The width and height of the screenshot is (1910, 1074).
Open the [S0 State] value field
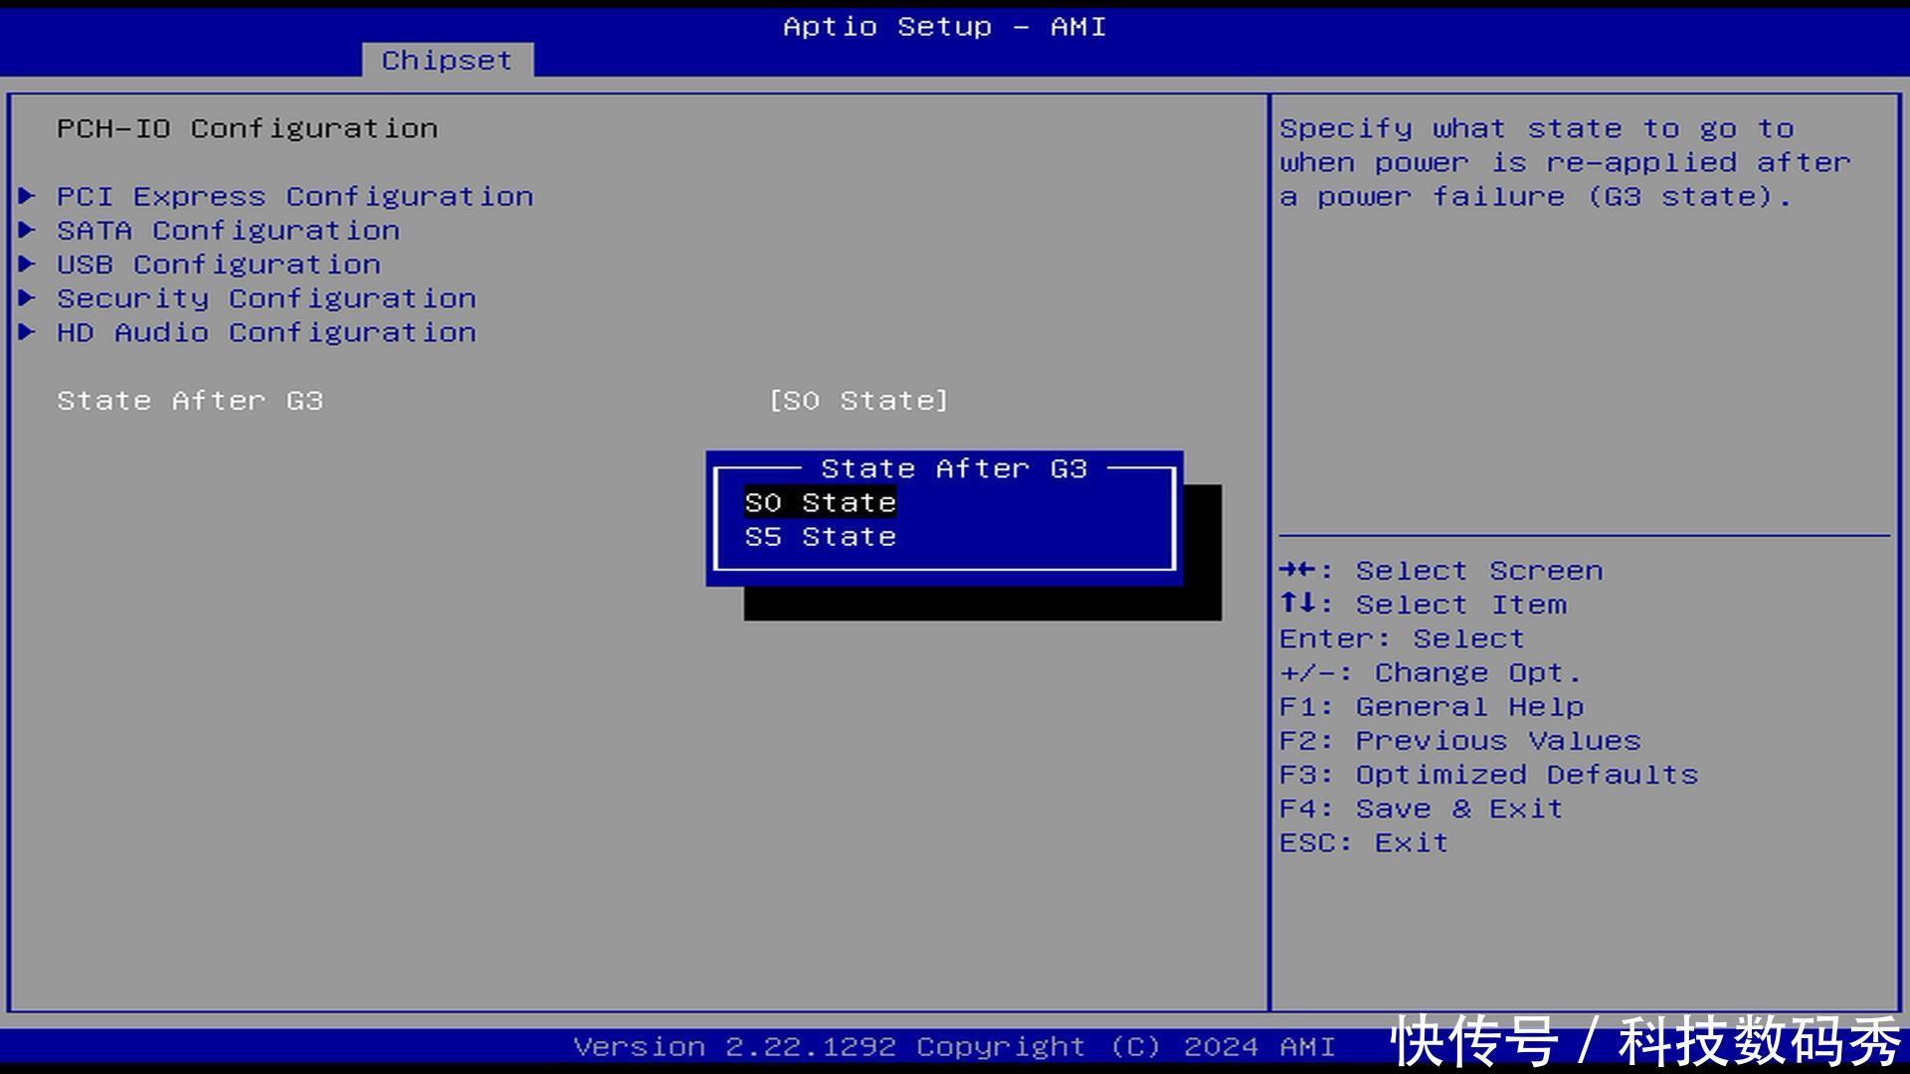(x=858, y=401)
